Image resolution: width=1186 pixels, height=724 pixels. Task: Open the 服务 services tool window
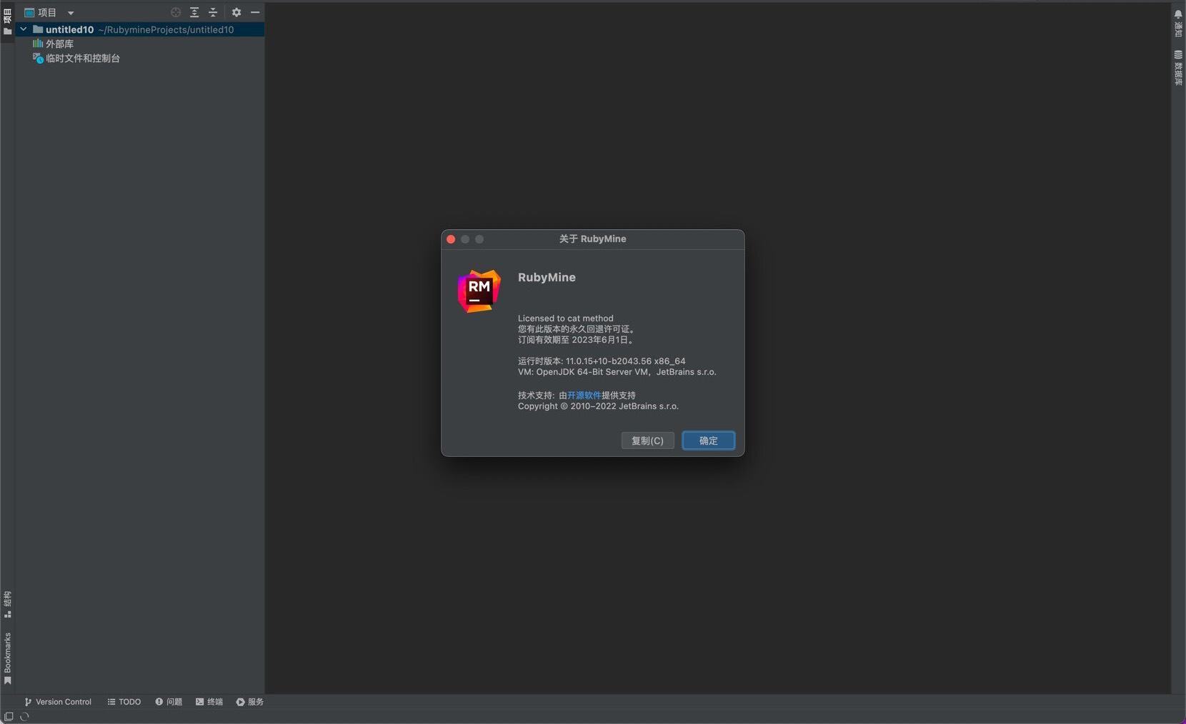(x=250, y=702)
